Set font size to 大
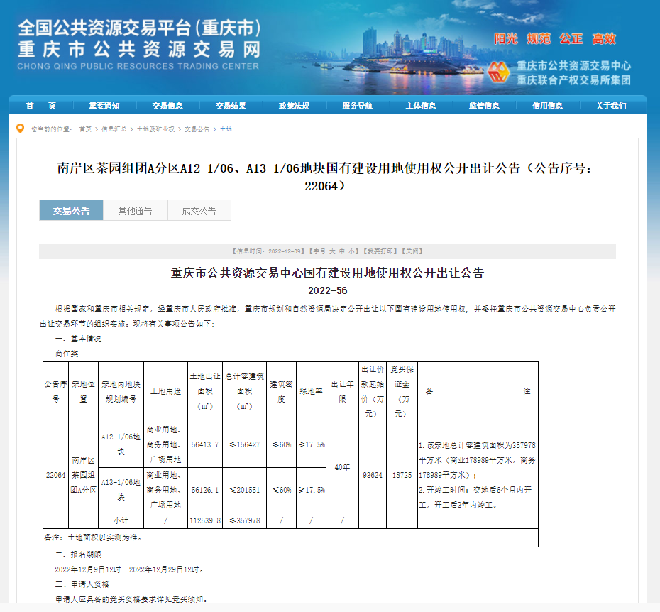 pos(332,251)
